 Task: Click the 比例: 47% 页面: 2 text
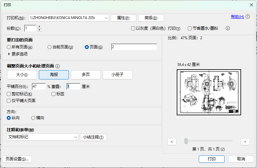tap(185, 38)
